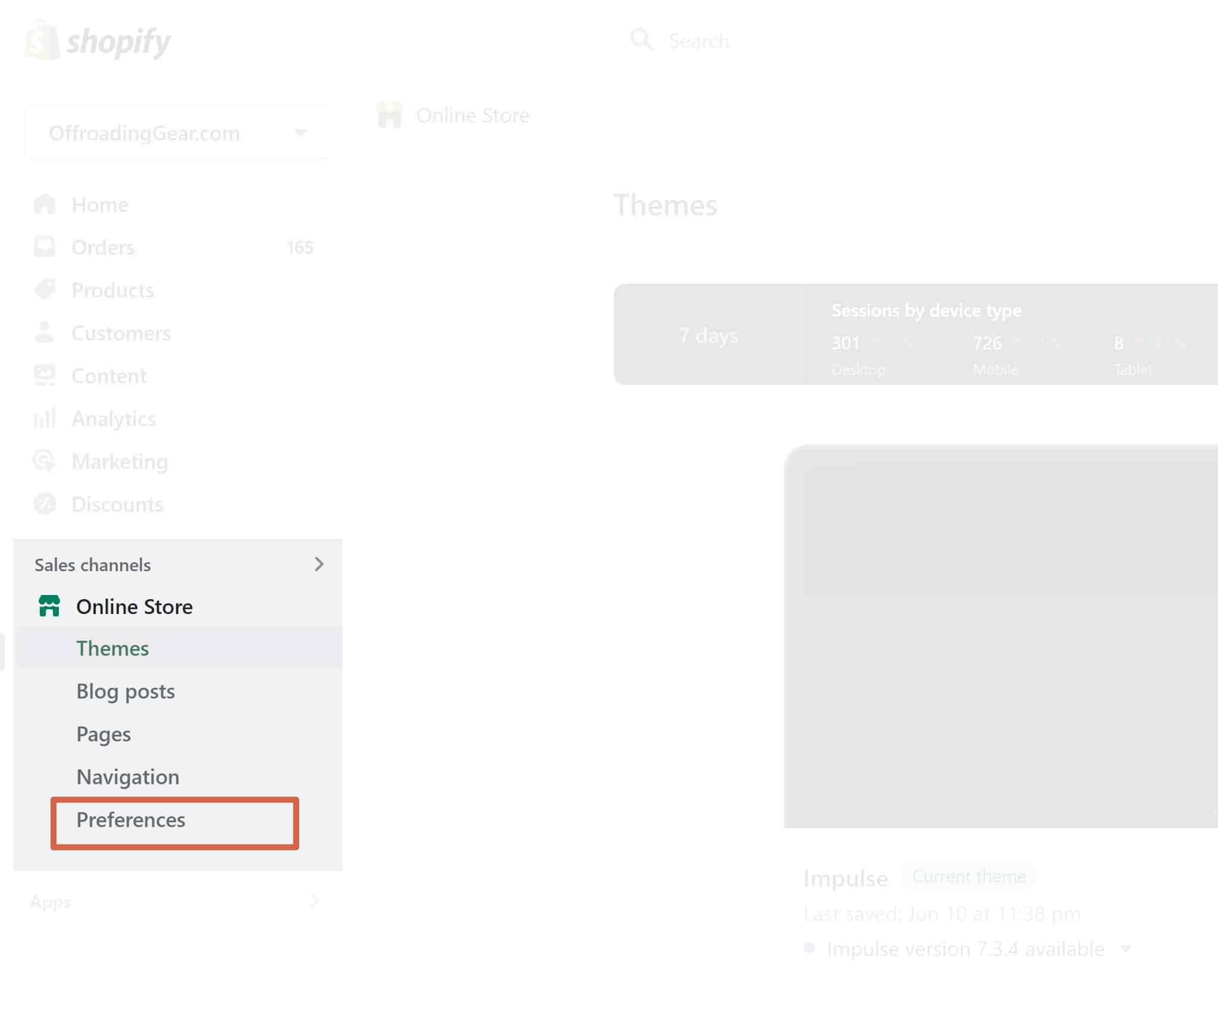Focus the Search input field
The image size is (1218, 1021).
(x=916, y=40)
